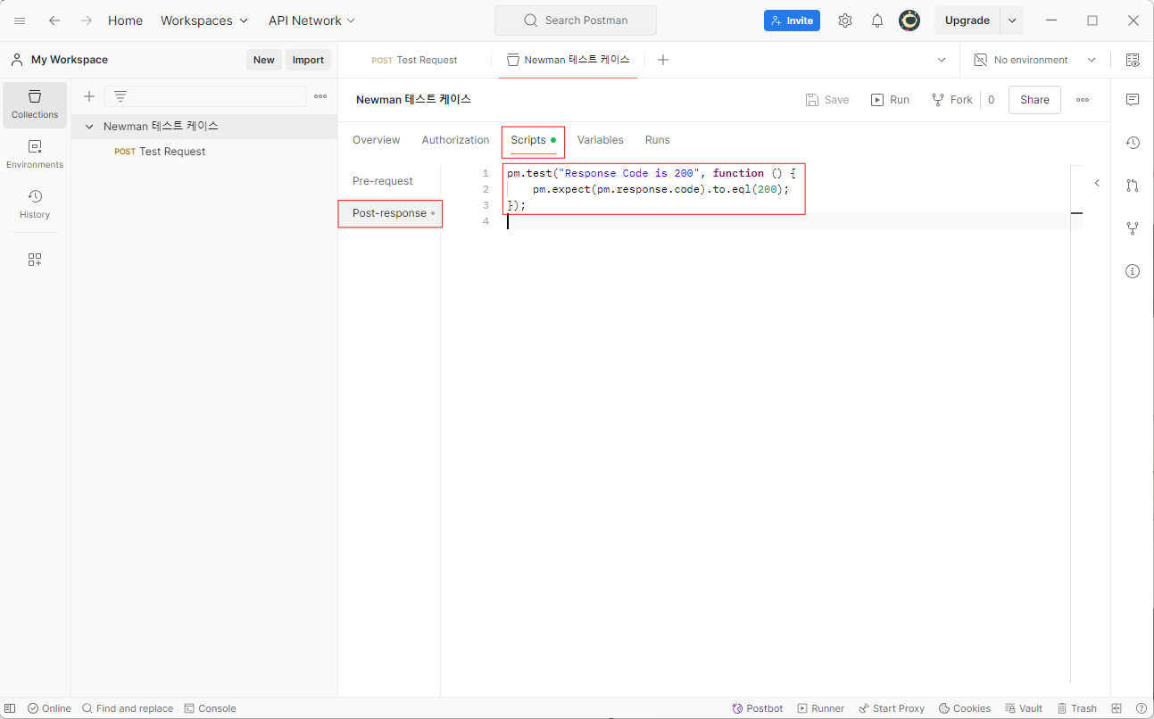Viewport: 1154px width, 719px height.
Task: Open Runner from status bar
Action: pos(820,708)
